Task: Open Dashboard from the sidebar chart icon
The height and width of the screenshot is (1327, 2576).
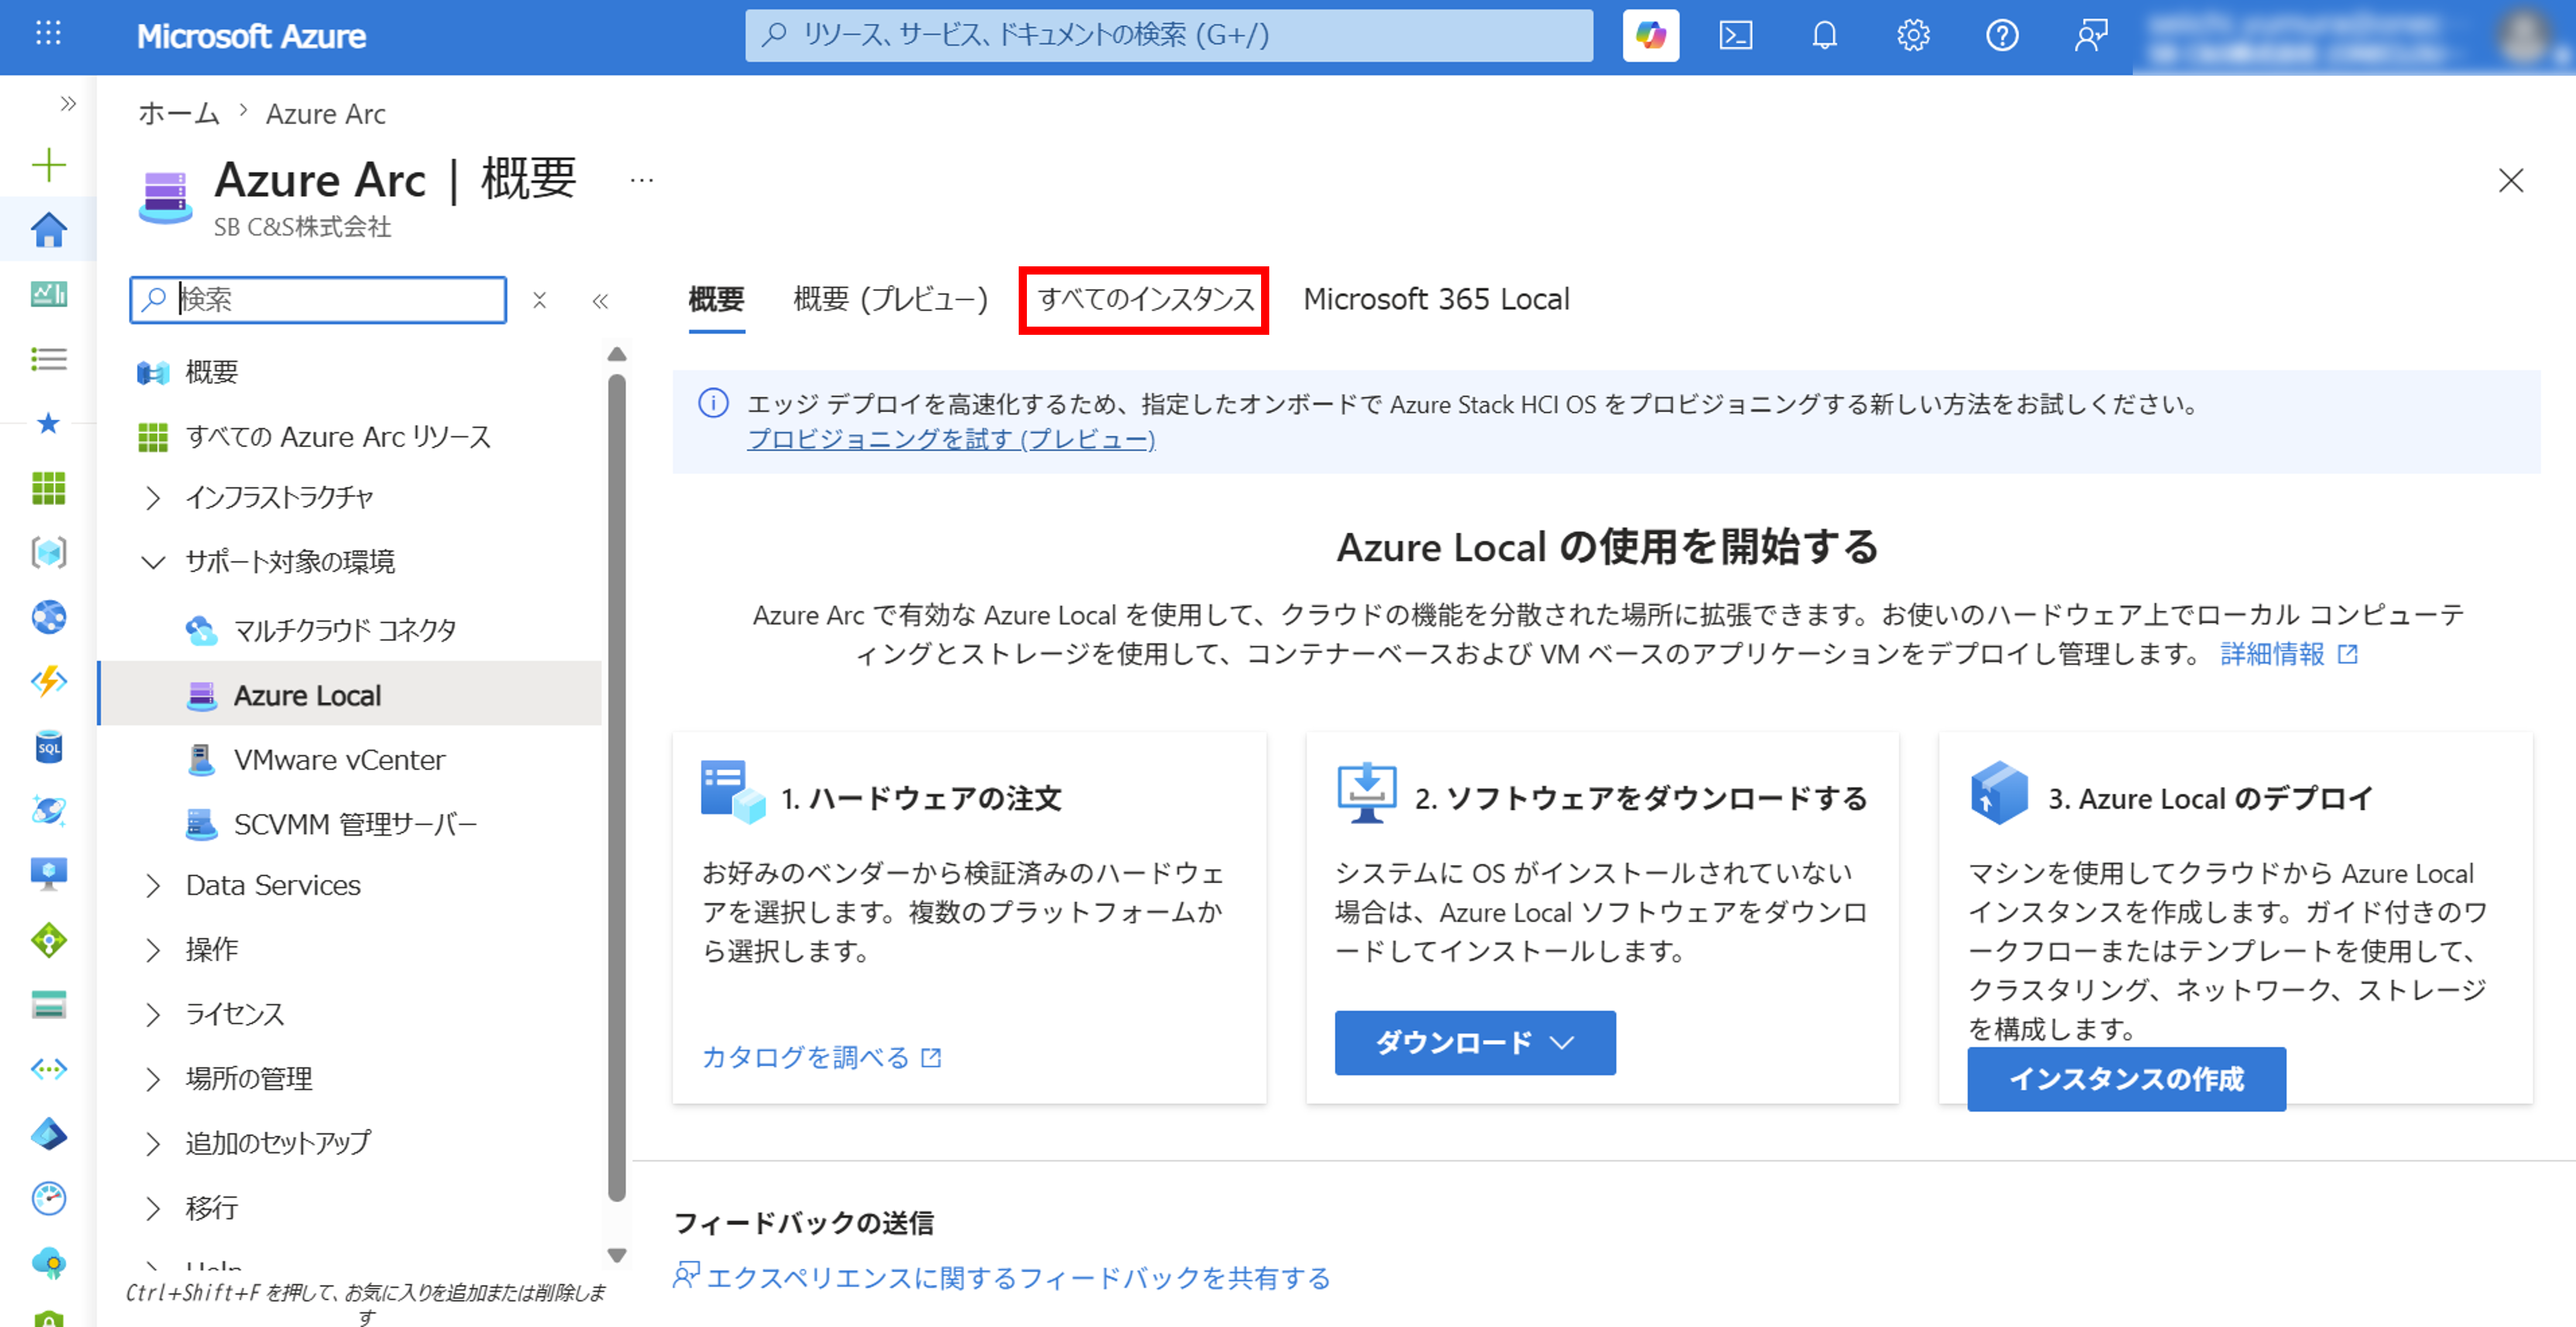Action: [x=48, y=294]
